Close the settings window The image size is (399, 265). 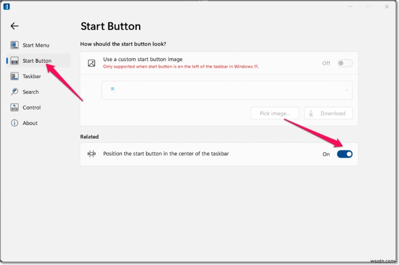pos(387,6)
